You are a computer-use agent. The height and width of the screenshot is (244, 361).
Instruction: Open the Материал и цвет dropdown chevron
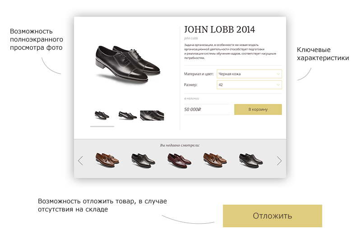[x=278, y=74]
